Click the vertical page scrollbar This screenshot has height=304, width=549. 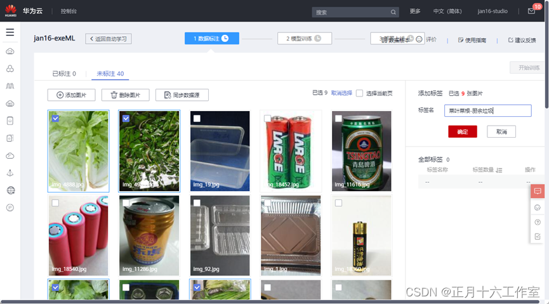[546, 55]
